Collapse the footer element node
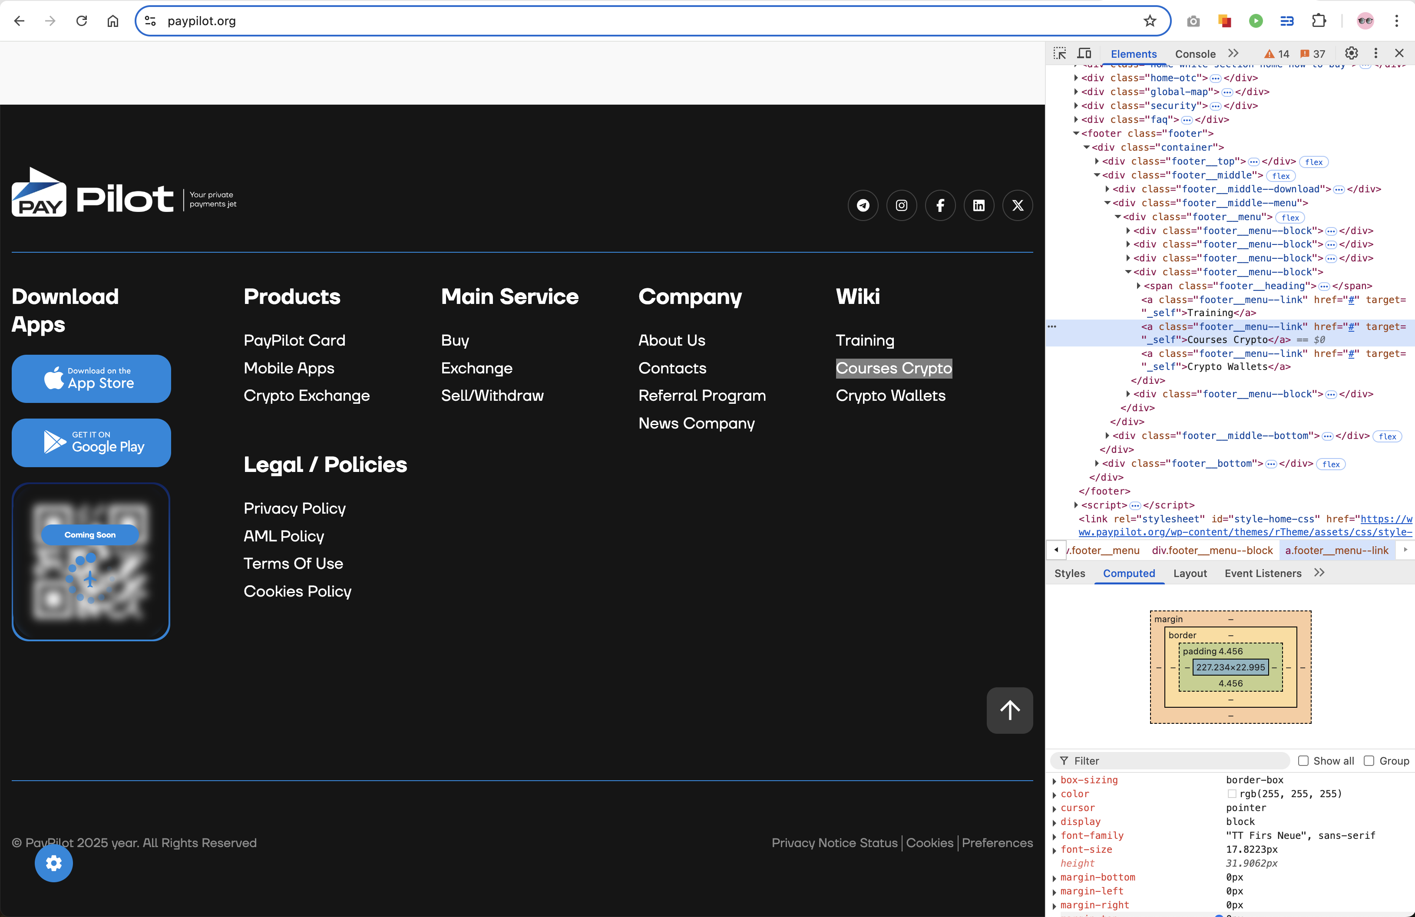 pos(1076,134)
